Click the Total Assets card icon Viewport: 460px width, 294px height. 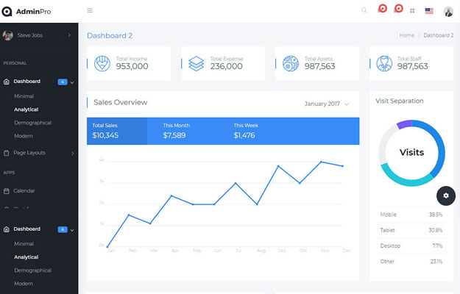coord(290,63)
